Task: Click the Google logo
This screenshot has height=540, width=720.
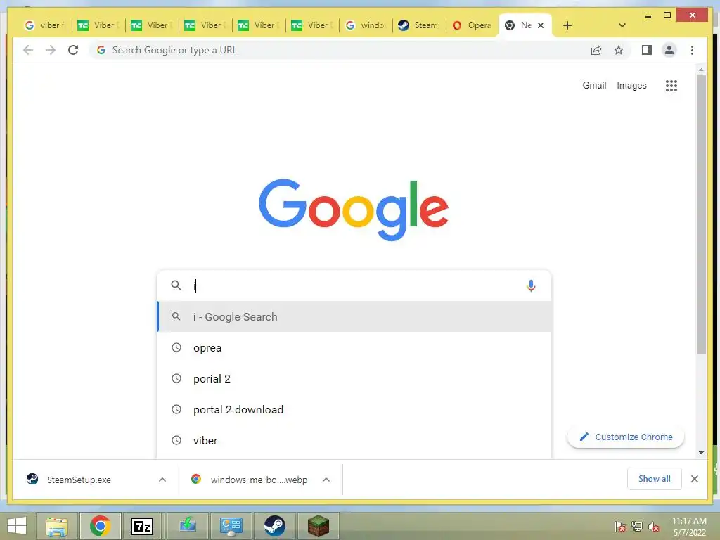Action: click(x=354, y=210)
